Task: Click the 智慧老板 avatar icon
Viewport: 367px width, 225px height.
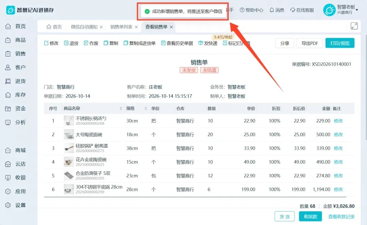Action: [329, 10]
